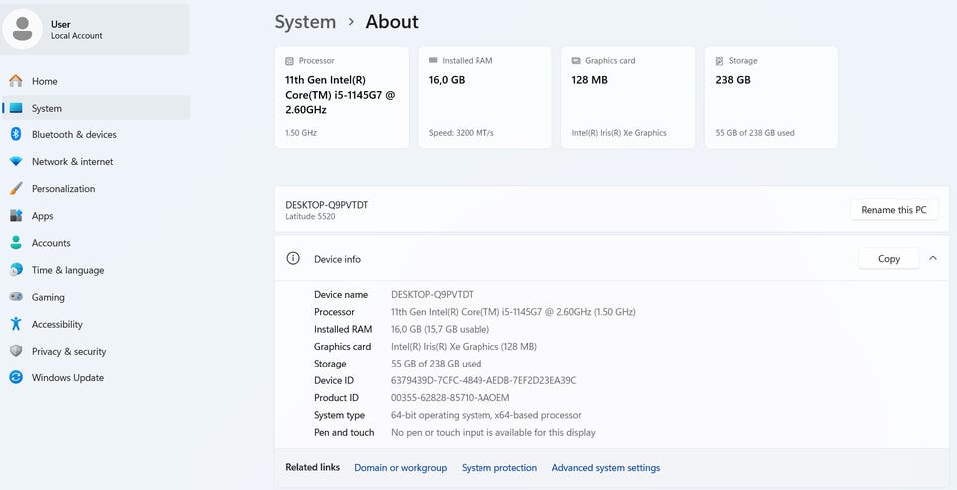This screenshot has width=957, height=490.
Task: Click the Product ID value 00355-62828-85710-AAOEM
Action: (x=450, y=398)
